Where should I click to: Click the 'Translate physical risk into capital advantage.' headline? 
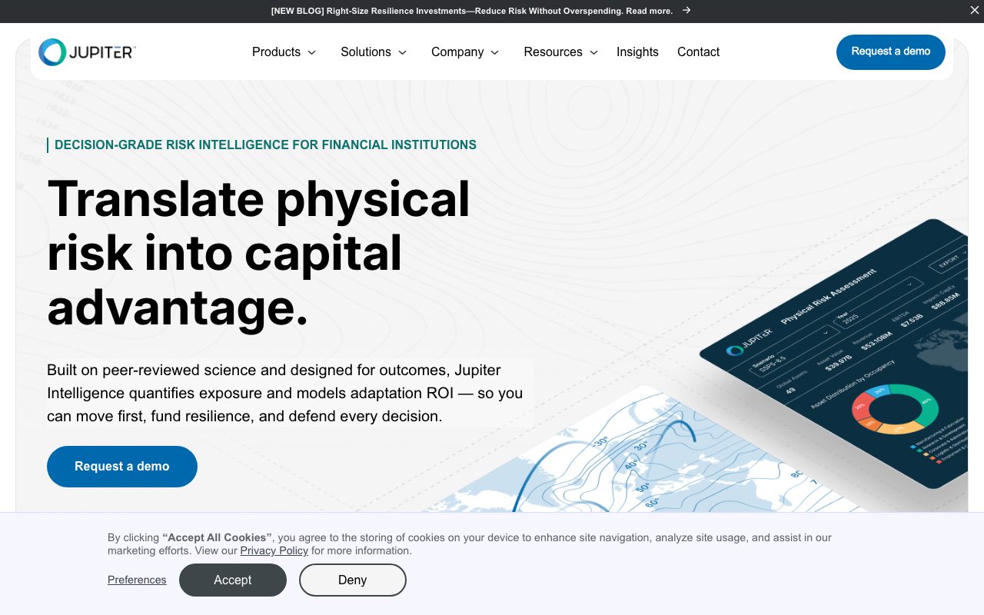259,253
